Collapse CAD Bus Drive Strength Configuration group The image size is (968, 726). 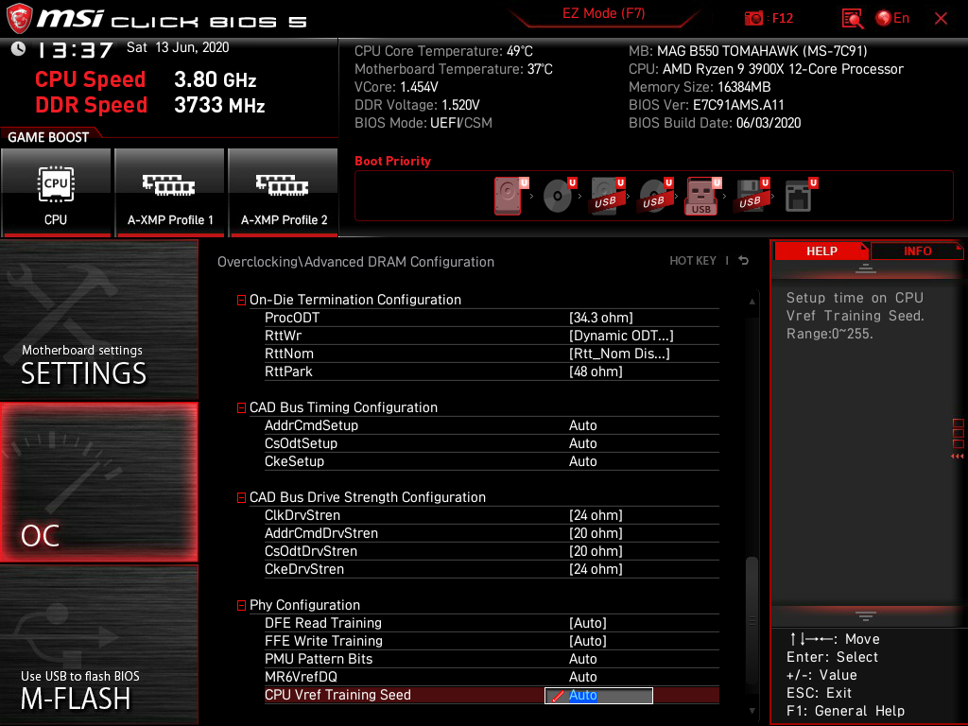click(241, 497)
